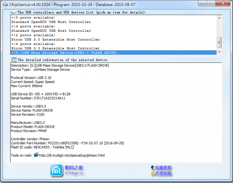Click the mass storage device type icon
The height and width of the screenshot is (183, 233).
[36, 69]
